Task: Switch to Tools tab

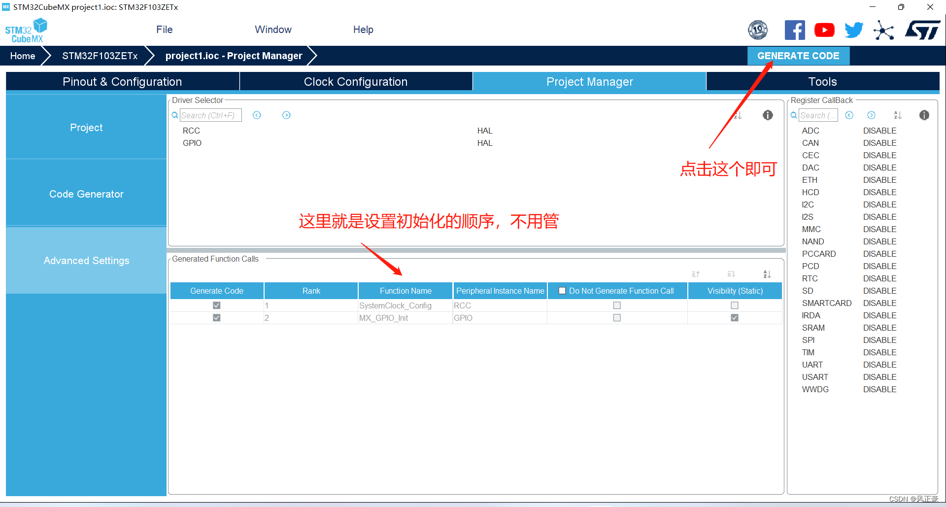Action: [x=823, y=82]
